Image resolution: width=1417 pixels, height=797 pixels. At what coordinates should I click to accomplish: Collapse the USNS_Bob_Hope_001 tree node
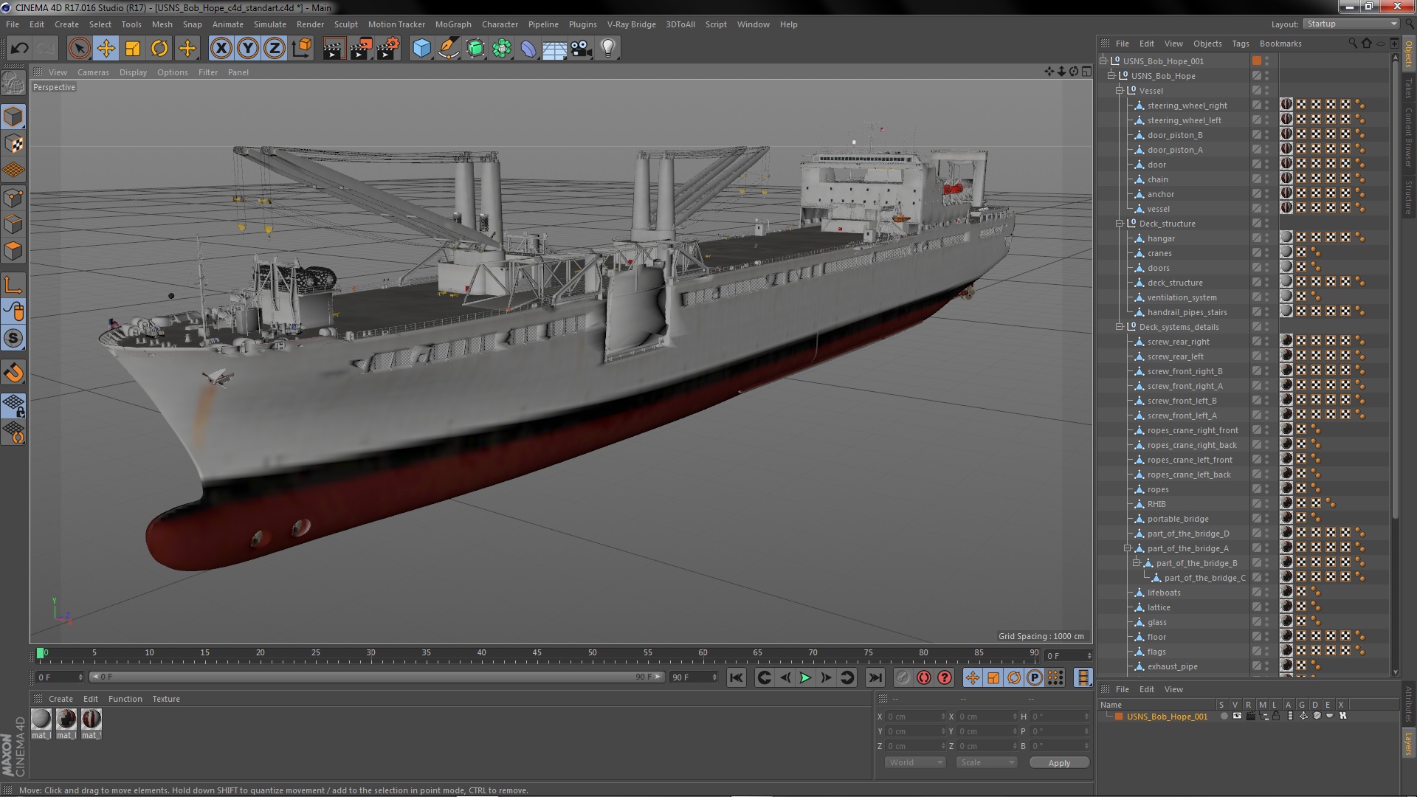click(1104, 61)
